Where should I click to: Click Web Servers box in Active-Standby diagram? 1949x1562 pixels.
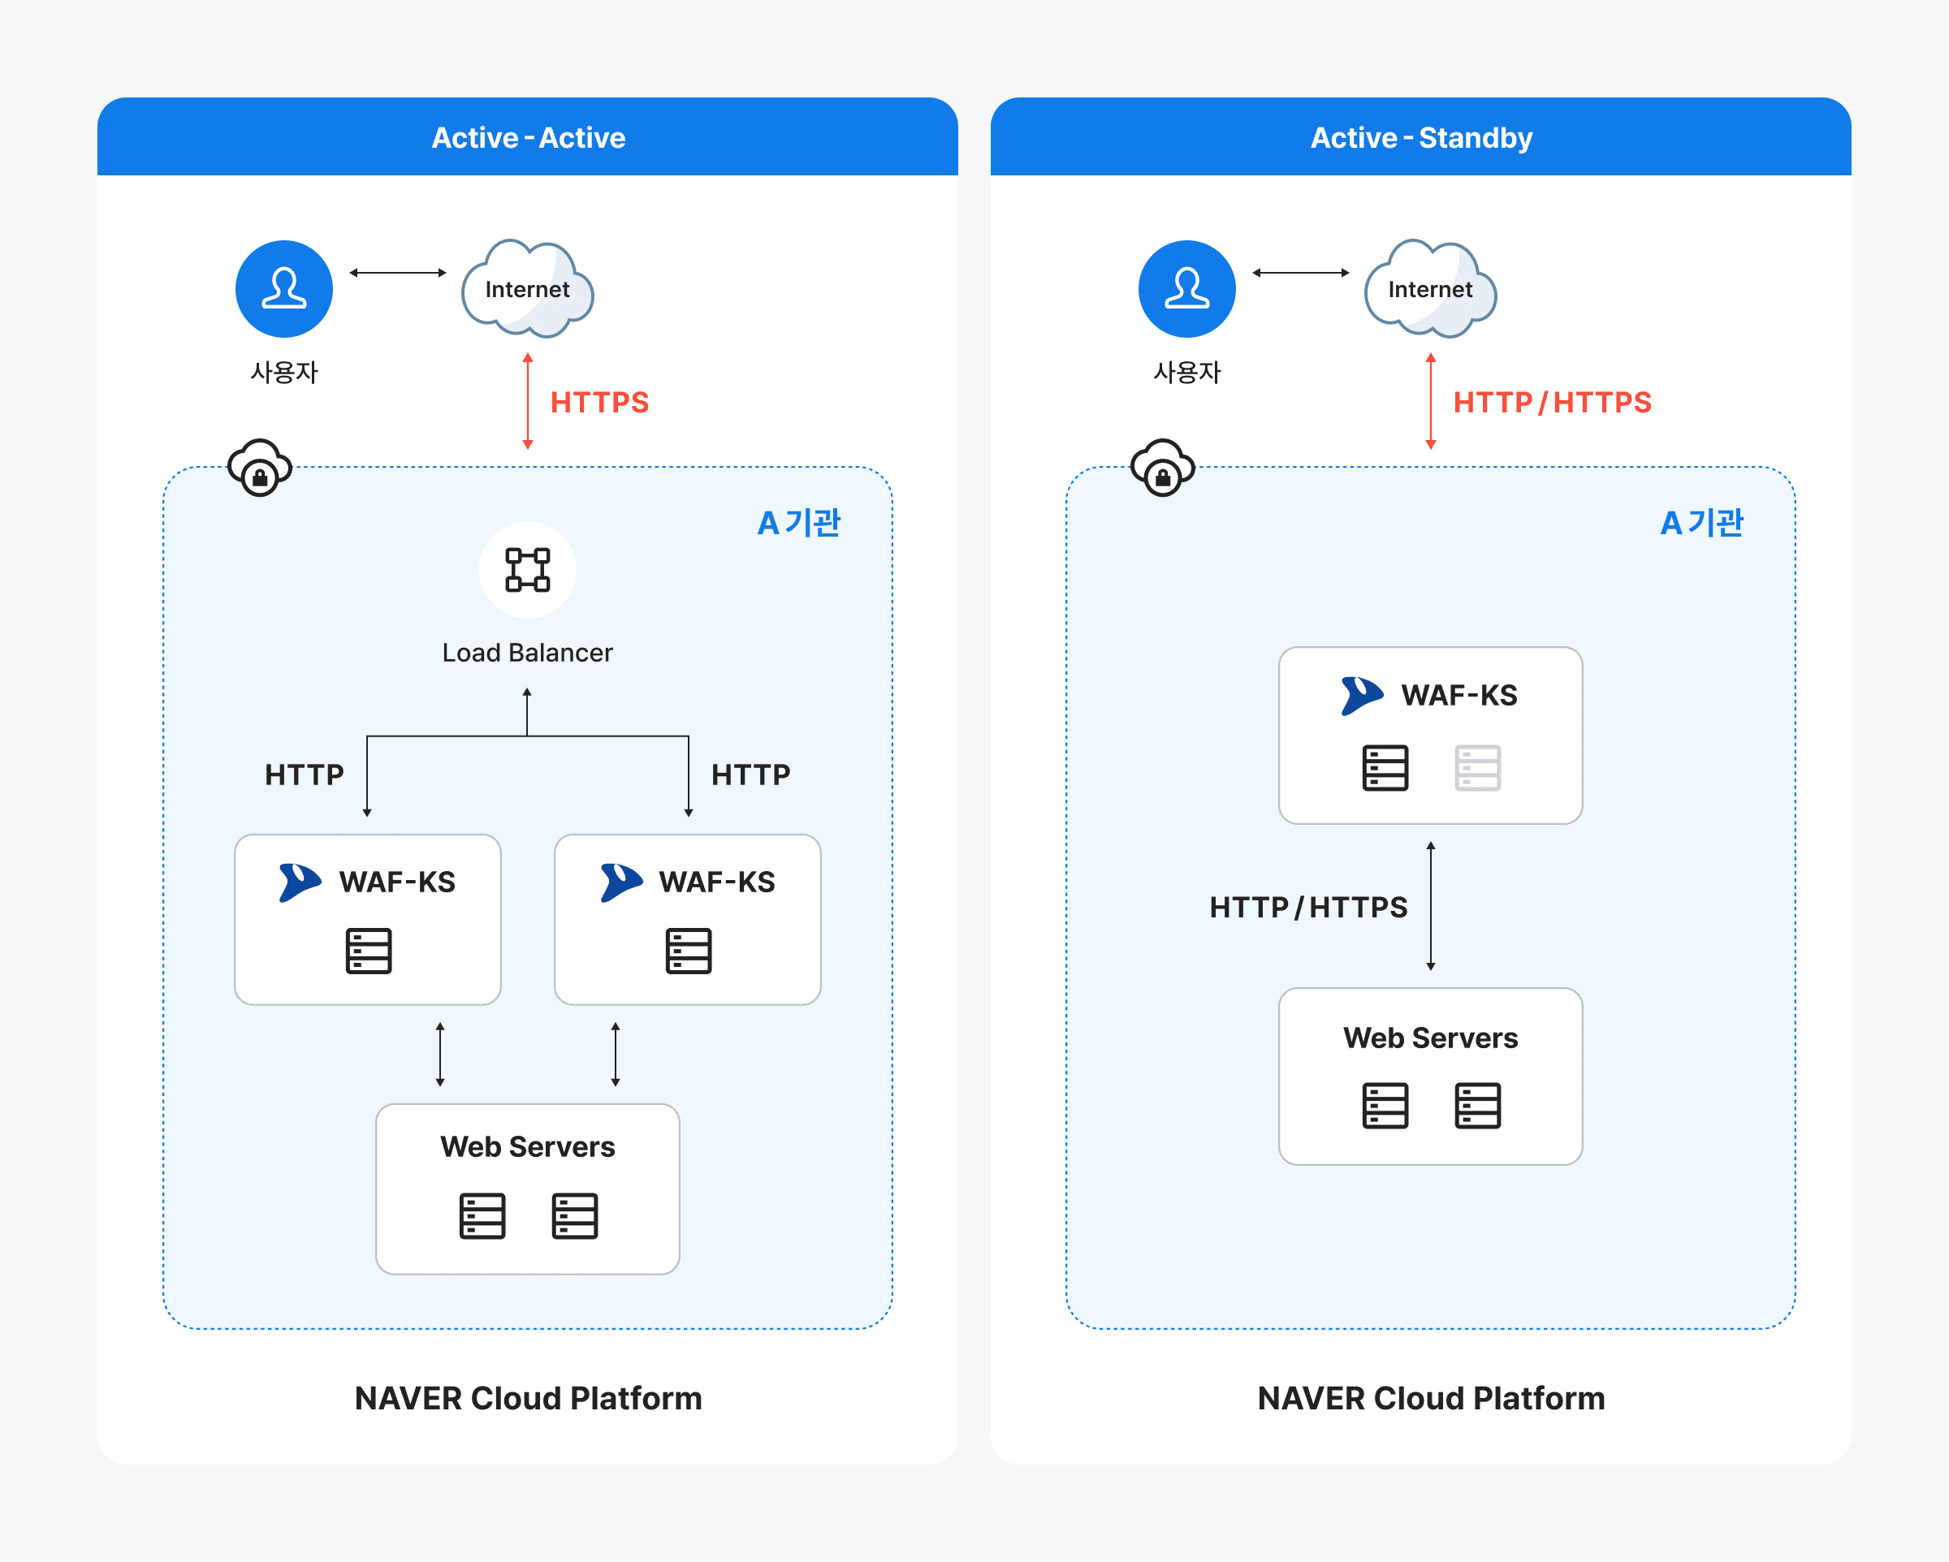[1430, 1076]
